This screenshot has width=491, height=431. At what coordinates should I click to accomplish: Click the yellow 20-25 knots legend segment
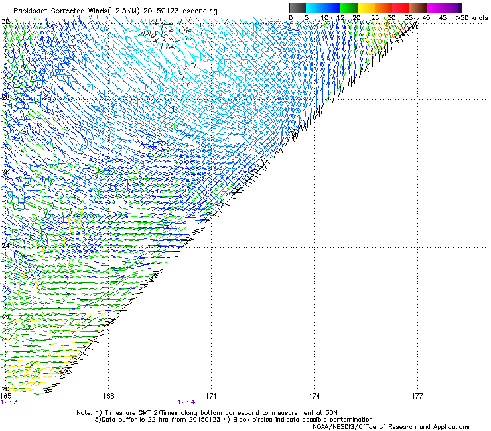click(366, 8)
